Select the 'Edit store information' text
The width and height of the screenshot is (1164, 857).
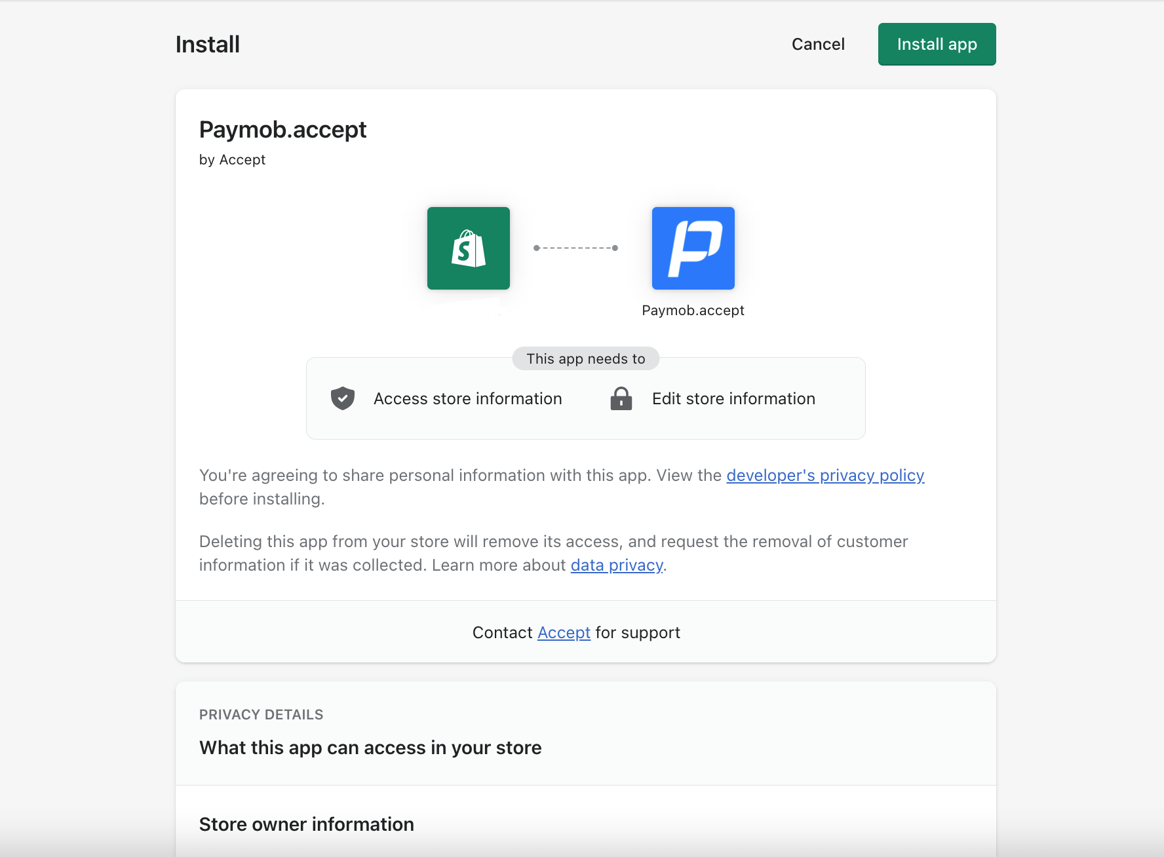[x=733, y=398]
